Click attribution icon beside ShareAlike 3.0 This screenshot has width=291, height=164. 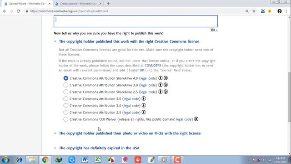(161, 85)
